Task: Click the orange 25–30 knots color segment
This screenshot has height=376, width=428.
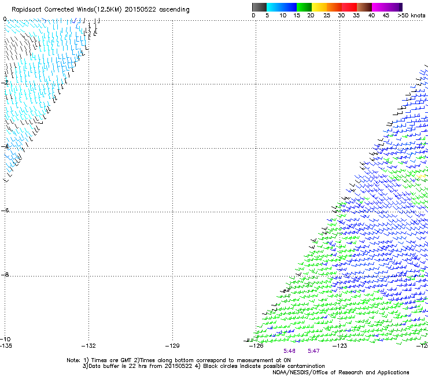Action: (x=334, y=7)
